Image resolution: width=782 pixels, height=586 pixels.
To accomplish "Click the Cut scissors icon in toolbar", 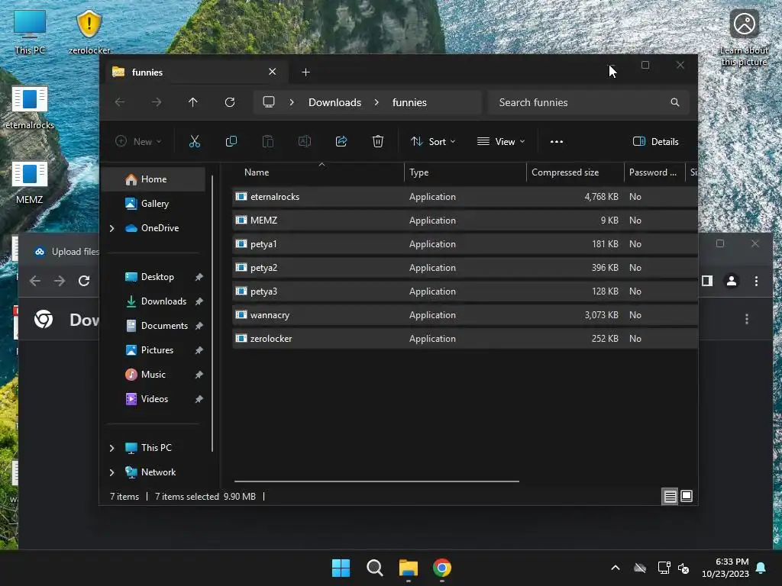I will [x=195, y=141].
